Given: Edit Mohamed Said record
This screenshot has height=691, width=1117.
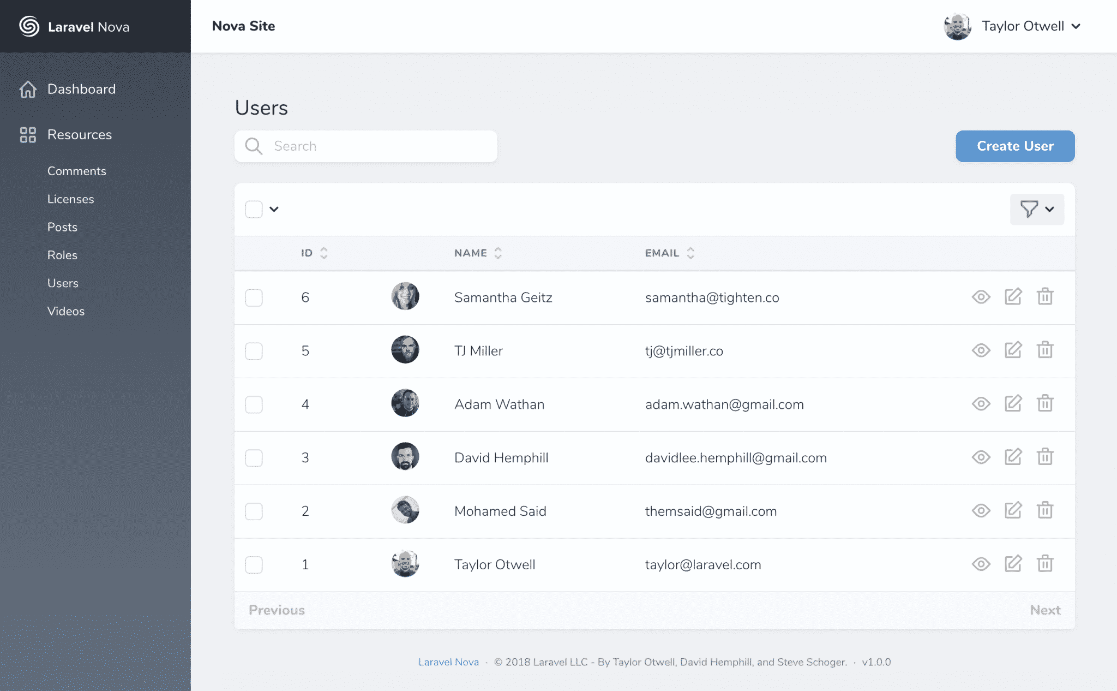Looking at the screenshot, I should click(x=1013, y=510).
